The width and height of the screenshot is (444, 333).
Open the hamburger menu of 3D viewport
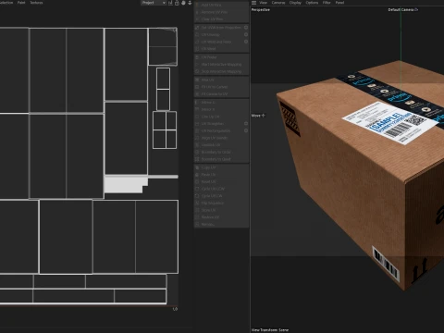(x=253, y=3)
